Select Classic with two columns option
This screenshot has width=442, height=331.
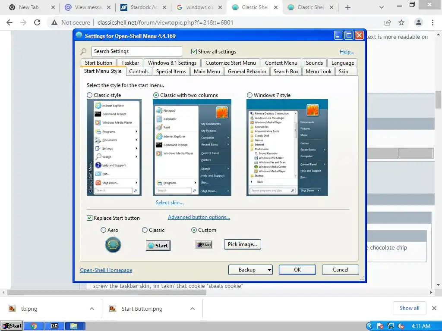click(155, 95)
